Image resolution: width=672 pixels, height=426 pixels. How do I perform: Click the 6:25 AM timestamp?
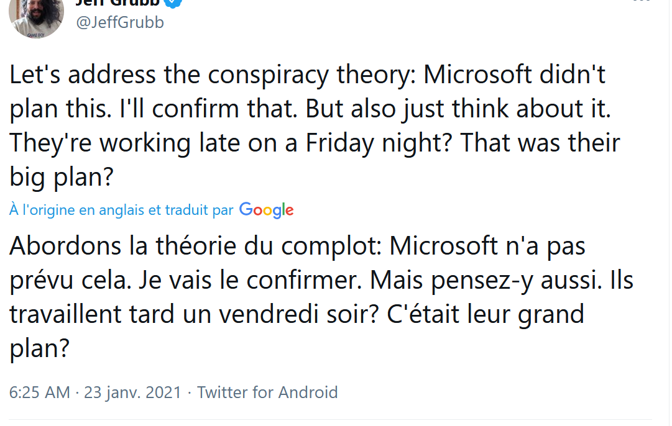pos(39,392)
